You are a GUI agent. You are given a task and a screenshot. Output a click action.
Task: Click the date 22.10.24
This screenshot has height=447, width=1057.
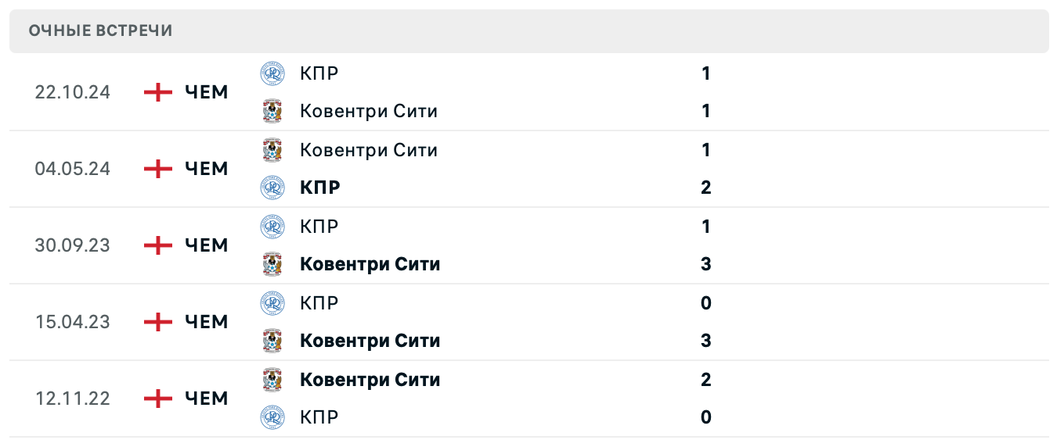tap(73, 92)
